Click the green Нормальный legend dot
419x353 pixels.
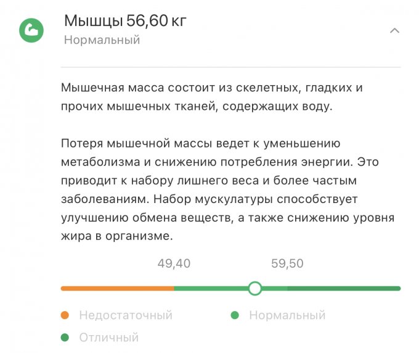[x=235, y=315]
